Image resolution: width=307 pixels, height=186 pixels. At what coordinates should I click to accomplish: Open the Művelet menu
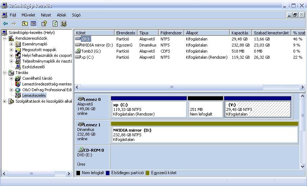pyautogui.click(x=28, y=15)
